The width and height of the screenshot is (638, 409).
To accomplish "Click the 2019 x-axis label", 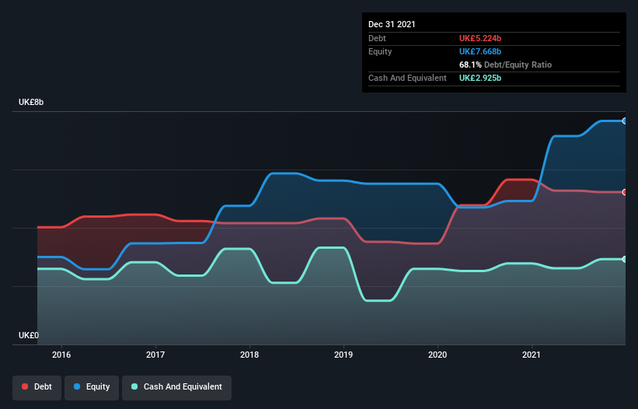I will tap(343, 355).
